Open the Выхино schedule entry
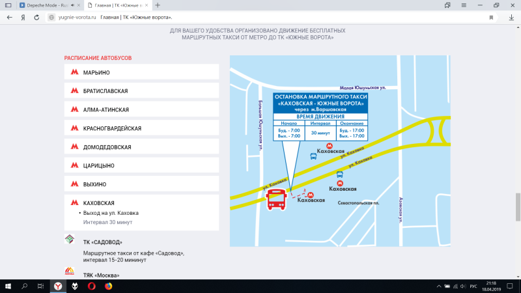The image size is (521, 293). [x=141, y=184]
